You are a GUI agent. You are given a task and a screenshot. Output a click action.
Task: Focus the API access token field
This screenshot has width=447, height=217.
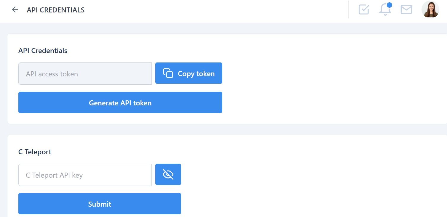click(85, 73)
